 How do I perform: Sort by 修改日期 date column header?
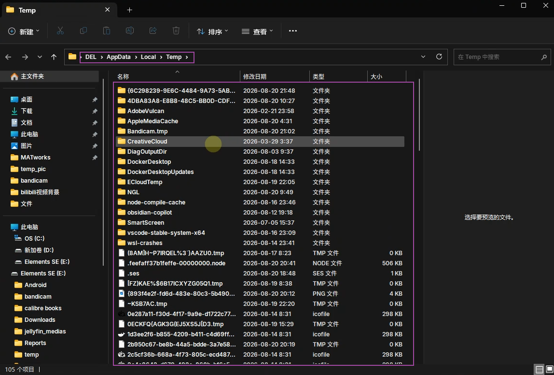(x=275, y=76)
